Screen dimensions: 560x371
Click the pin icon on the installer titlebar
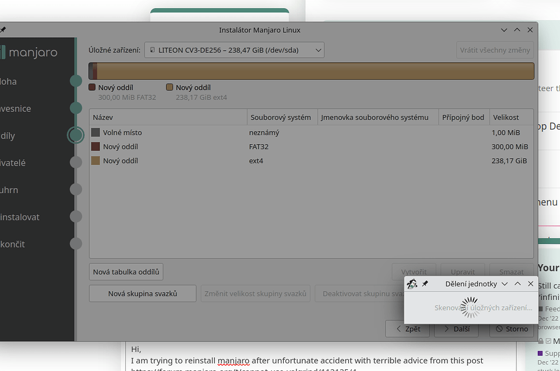click(x=2, y=30)
